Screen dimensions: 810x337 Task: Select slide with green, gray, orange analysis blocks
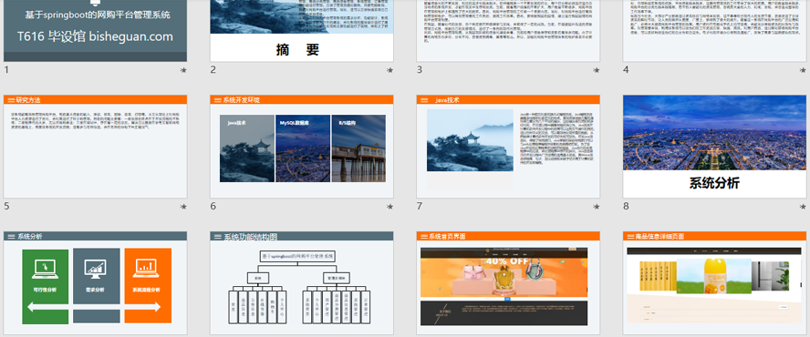pos(95,283)
